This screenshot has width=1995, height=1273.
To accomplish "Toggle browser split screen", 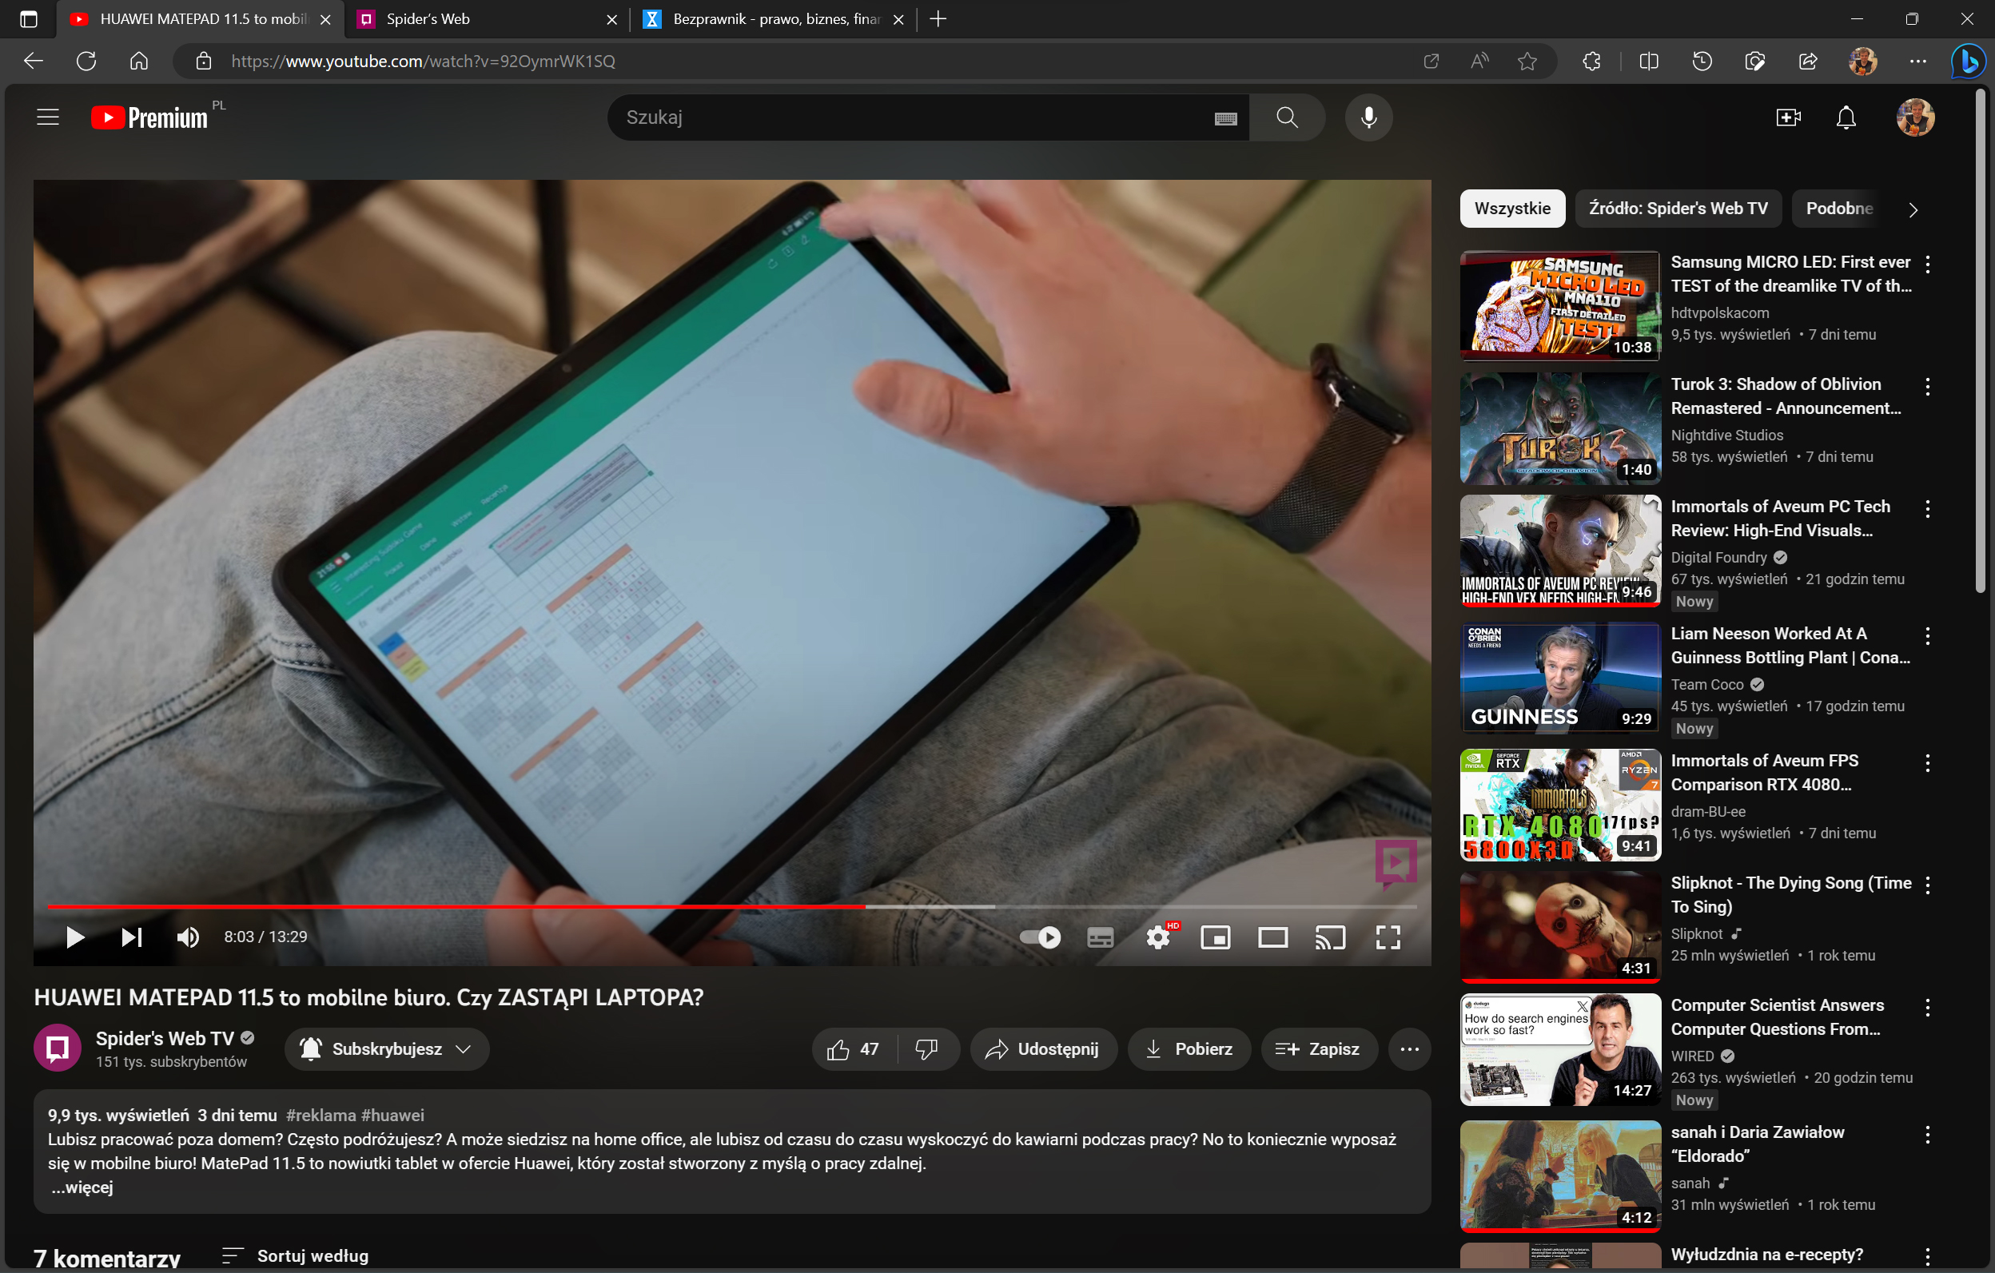I will [x=1648, y=62].
